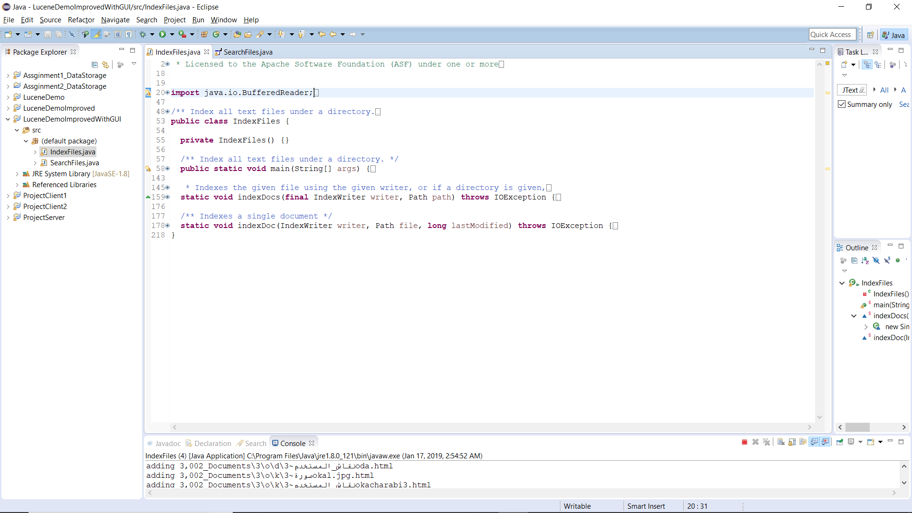
Task: Open the Run button dropdown arrow
Action: click(x=172, y=34)
